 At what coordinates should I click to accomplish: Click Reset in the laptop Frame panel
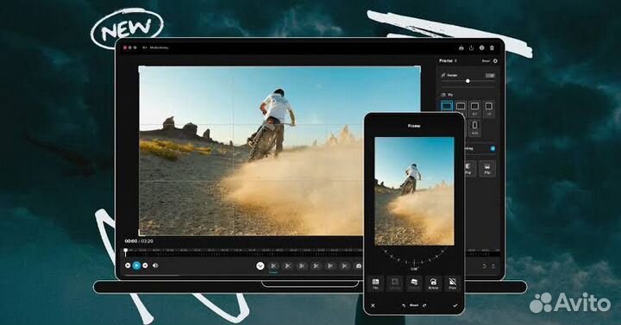coord(486,61)
